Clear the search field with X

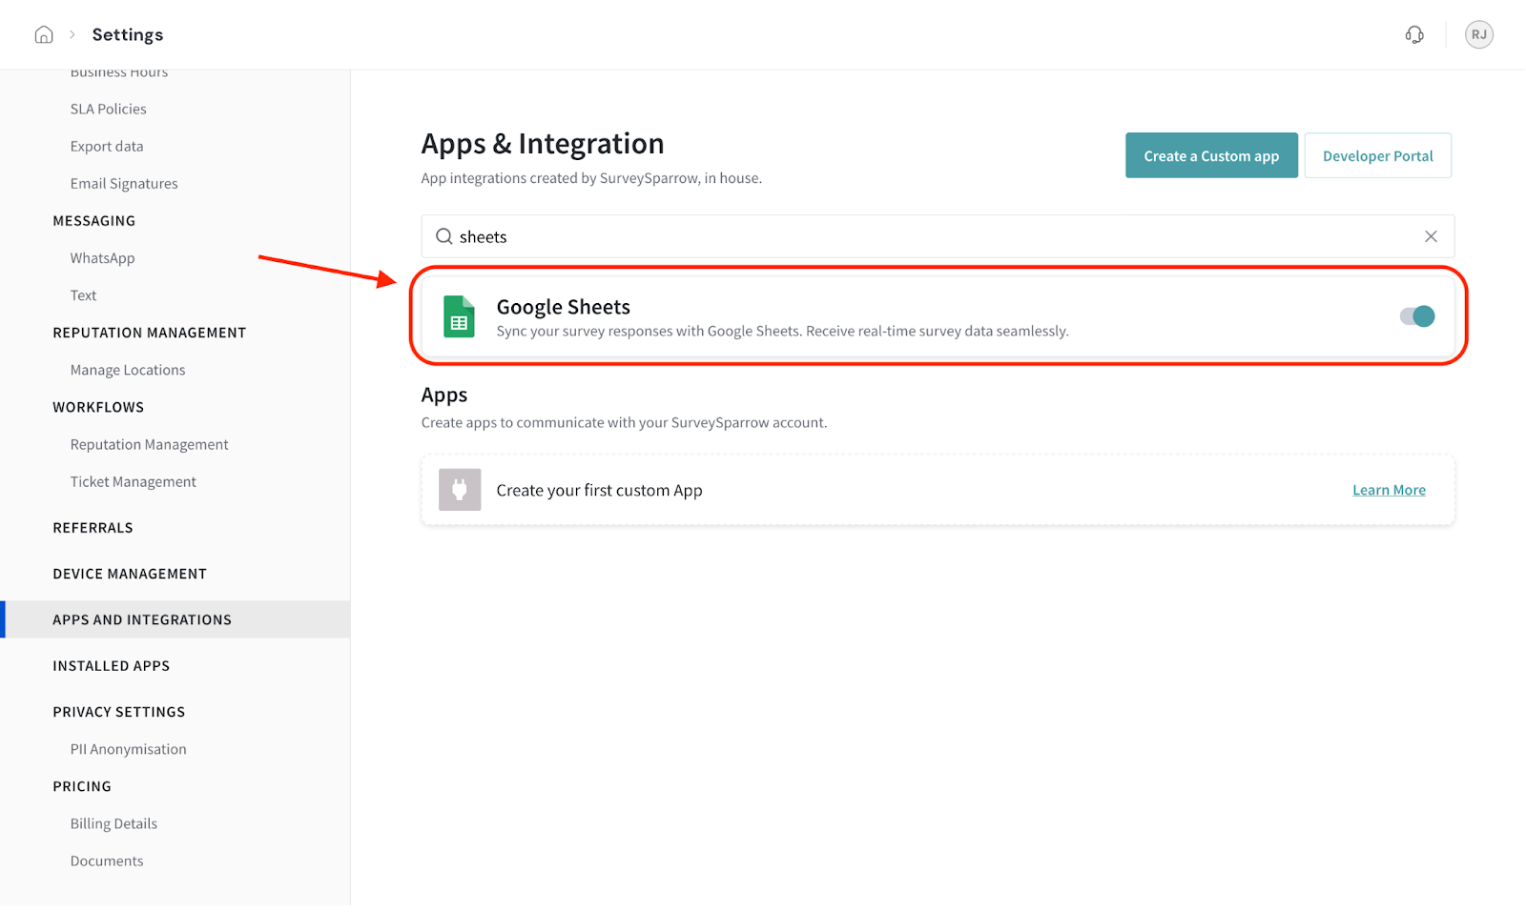click(1431, 236)
